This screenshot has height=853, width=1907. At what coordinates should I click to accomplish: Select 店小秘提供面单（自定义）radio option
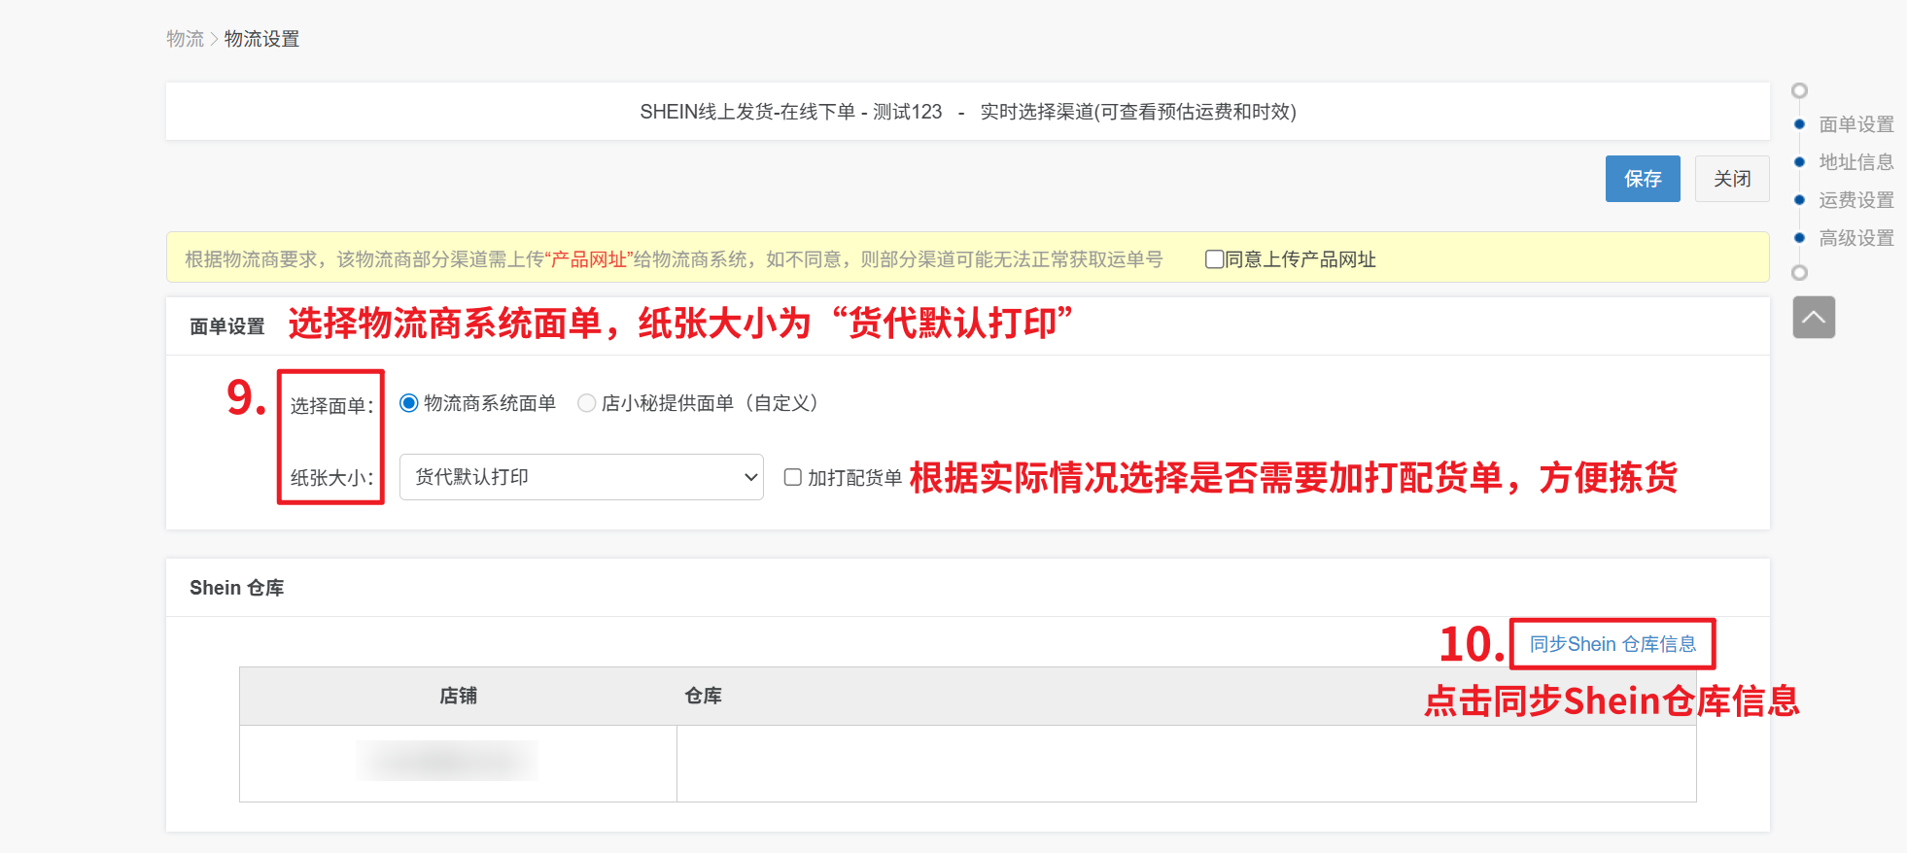point(586,403)
